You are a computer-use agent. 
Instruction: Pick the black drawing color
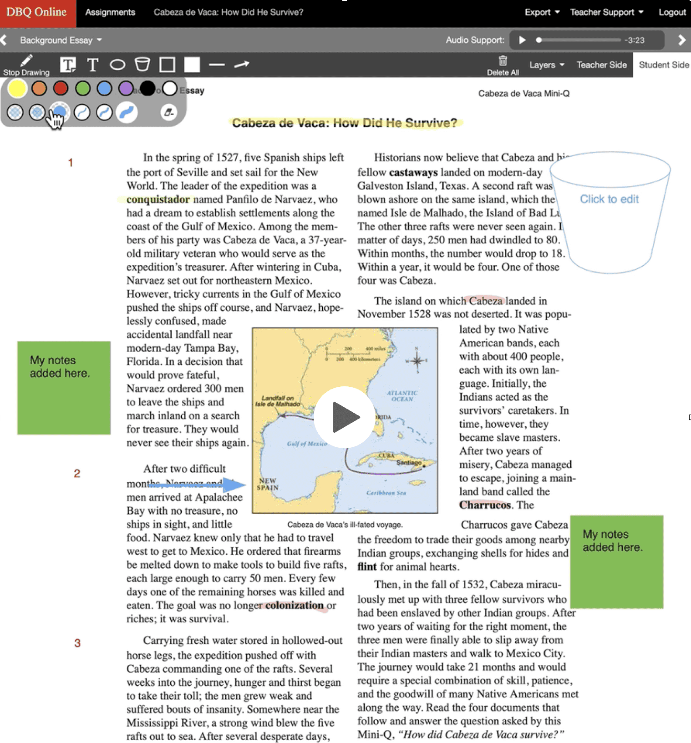point(148,89)
